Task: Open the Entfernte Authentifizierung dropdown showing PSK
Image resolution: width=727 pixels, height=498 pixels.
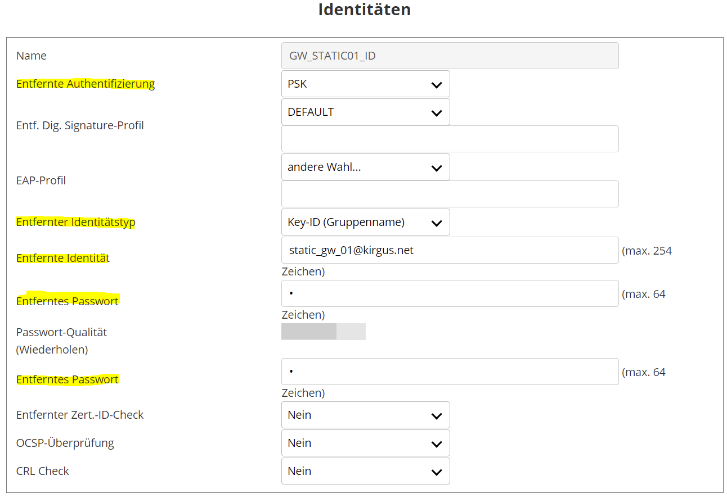Action: (x=365, y=84)
